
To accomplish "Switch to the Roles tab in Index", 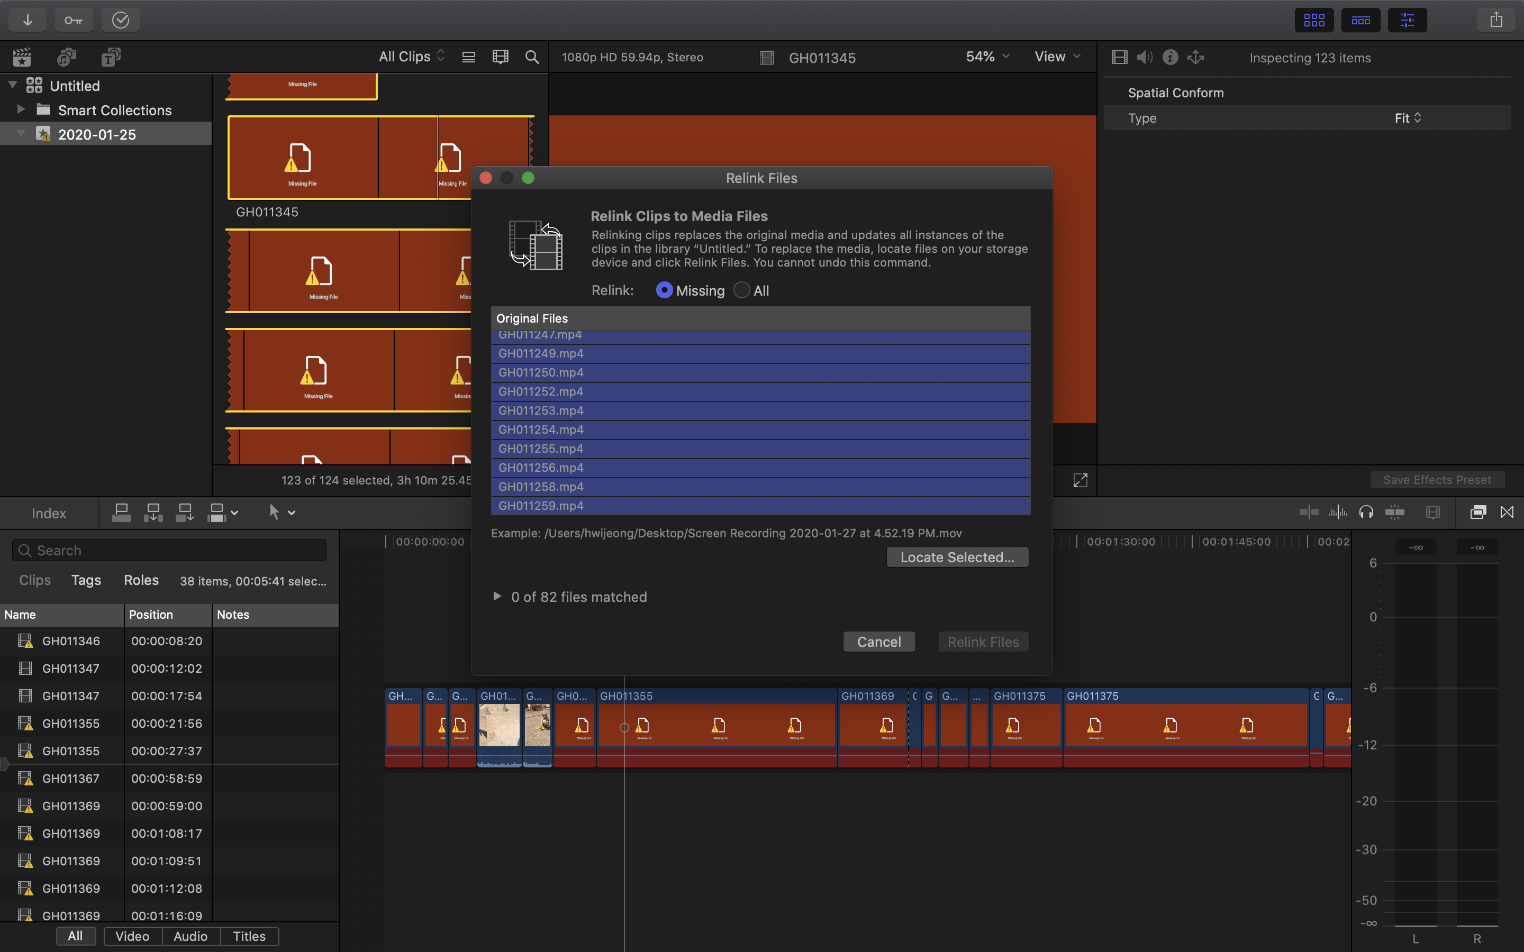I will (141, 580).
